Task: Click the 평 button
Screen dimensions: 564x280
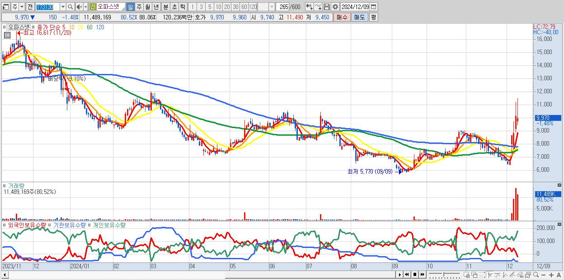Action: coord(373,17)
